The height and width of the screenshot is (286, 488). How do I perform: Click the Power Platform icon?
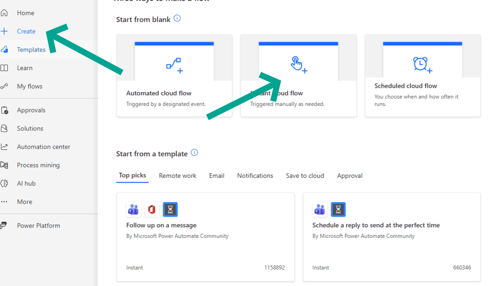[x=3, y=226]
